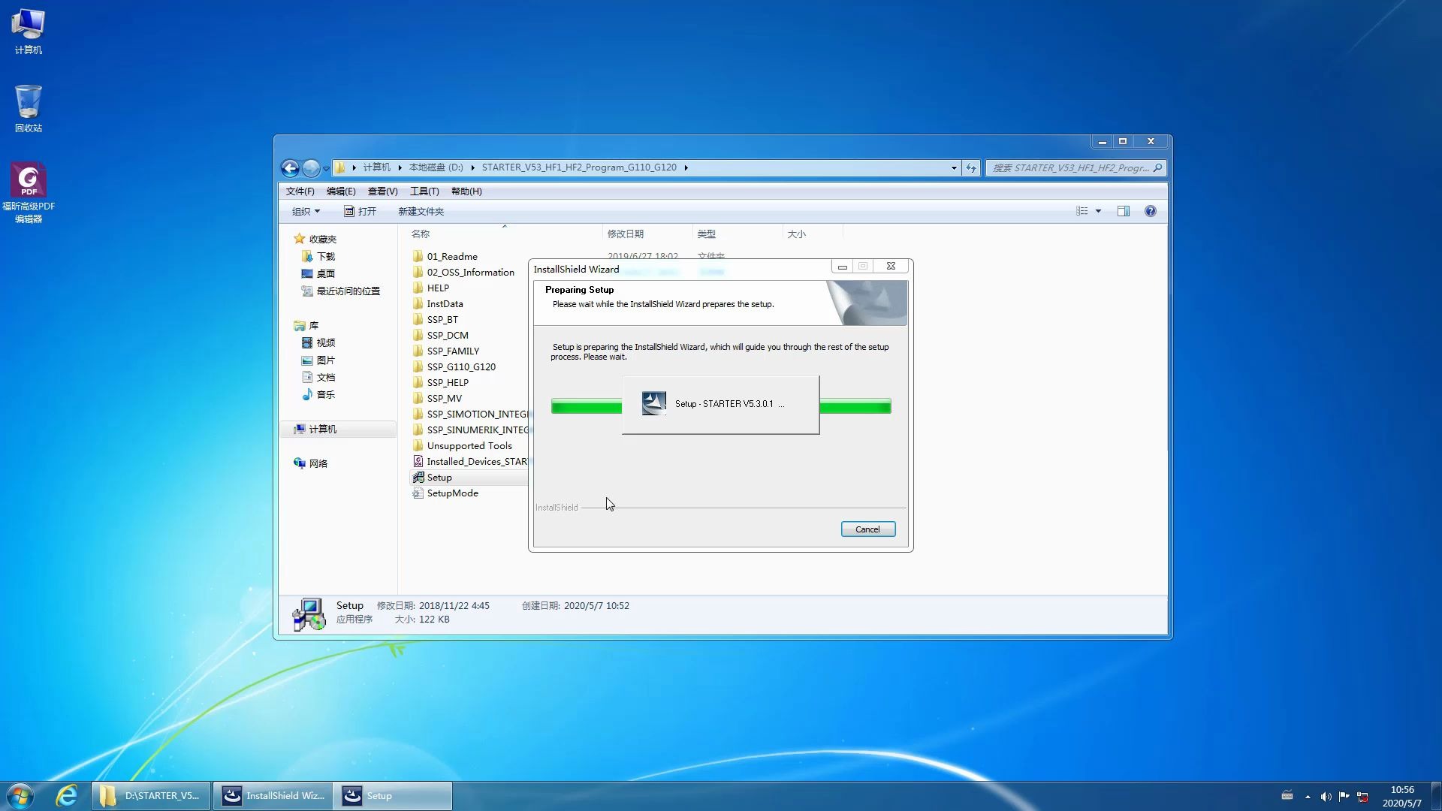Open the 查看(V) menu
This screenshot has width=1442, height=811.
(382, 191)
